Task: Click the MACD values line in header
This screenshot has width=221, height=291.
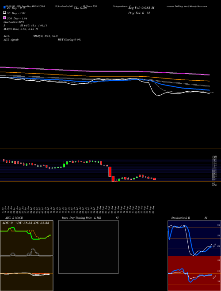Action: 20,29
